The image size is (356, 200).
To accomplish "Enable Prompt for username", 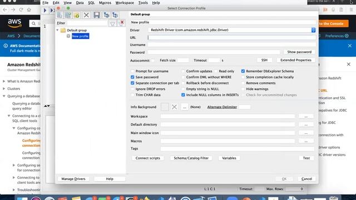I will pos(132,71).
